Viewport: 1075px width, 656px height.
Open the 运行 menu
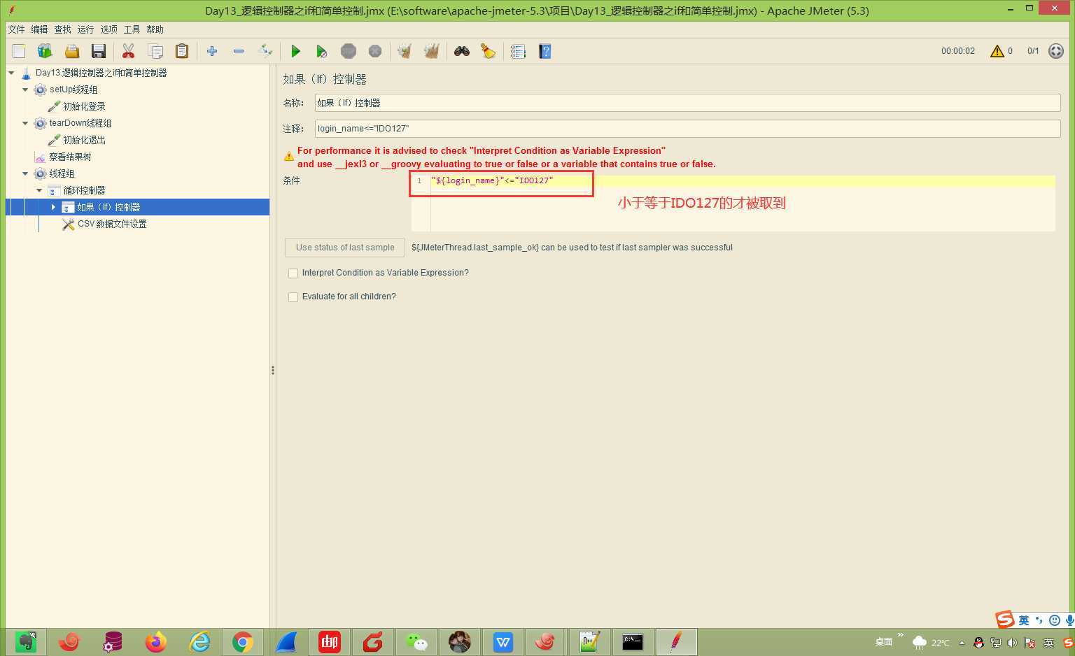(x=85, y=29)
